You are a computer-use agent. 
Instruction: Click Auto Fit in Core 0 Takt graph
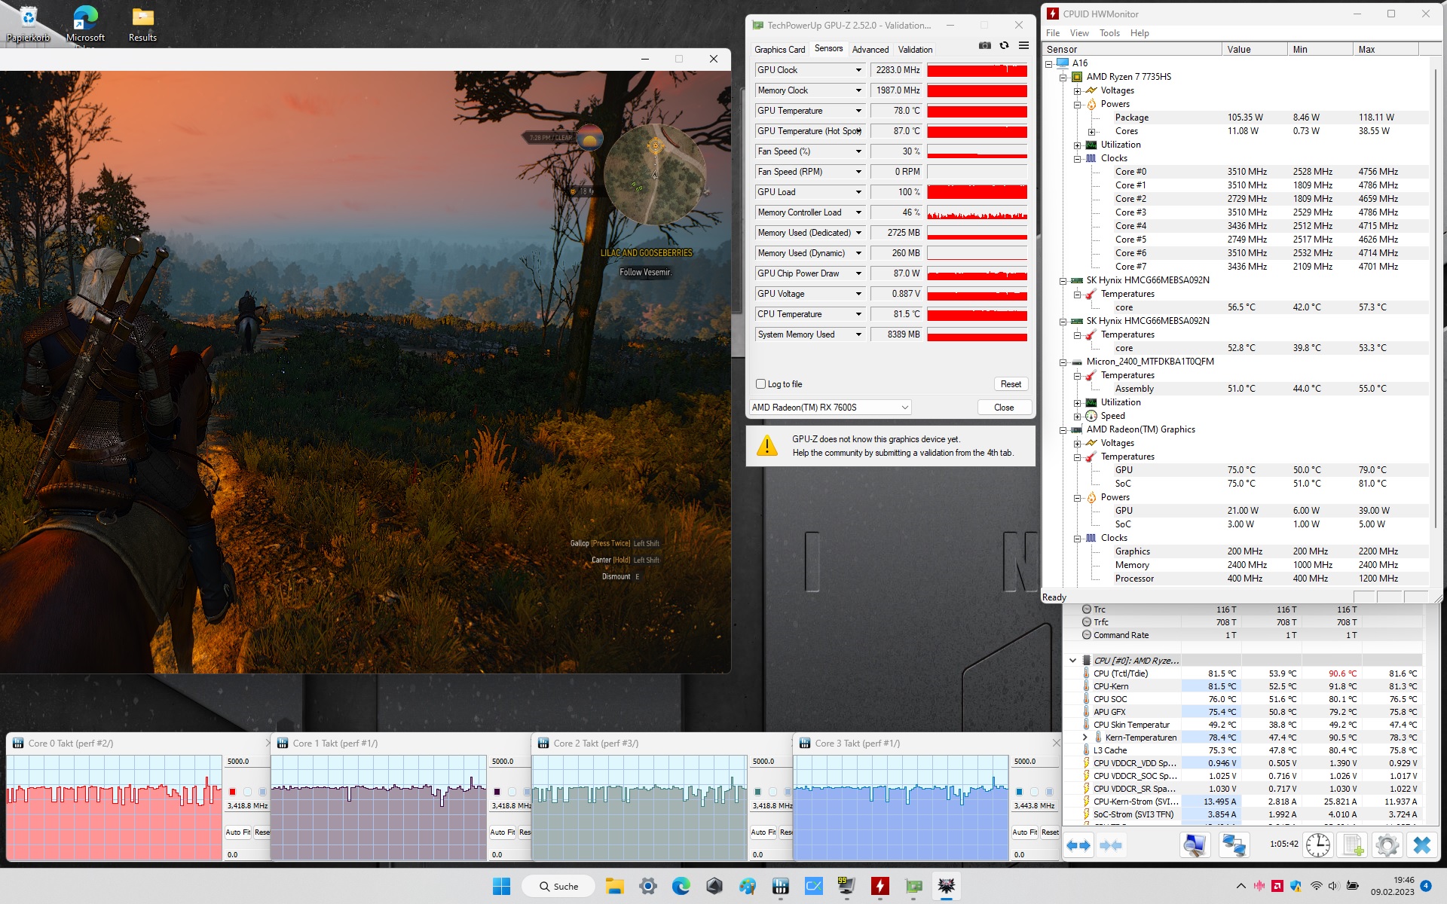pyautogui.click(x=237, y=832)
